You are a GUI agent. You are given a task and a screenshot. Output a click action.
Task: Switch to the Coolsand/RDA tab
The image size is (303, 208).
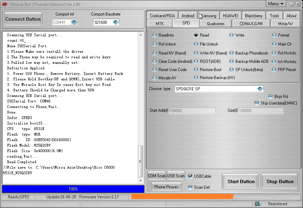(x=162, y=16)
